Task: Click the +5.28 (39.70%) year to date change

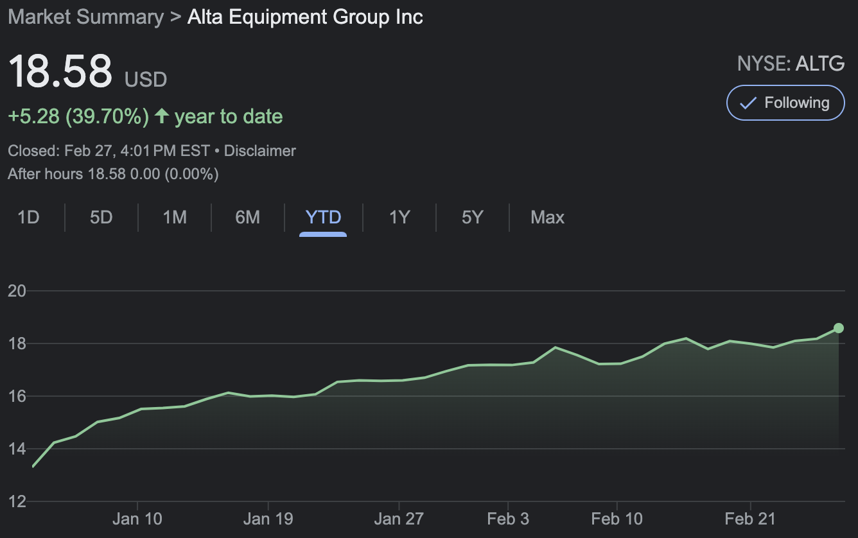Action: (145, 116)
